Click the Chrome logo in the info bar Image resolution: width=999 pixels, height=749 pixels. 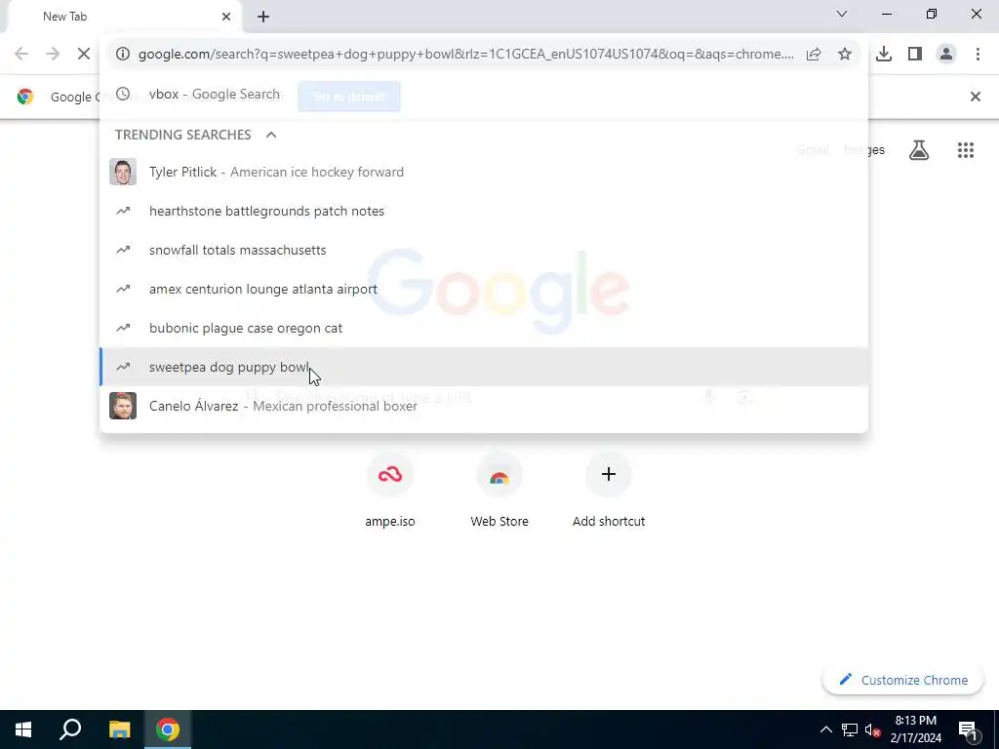tap(25, 97)
